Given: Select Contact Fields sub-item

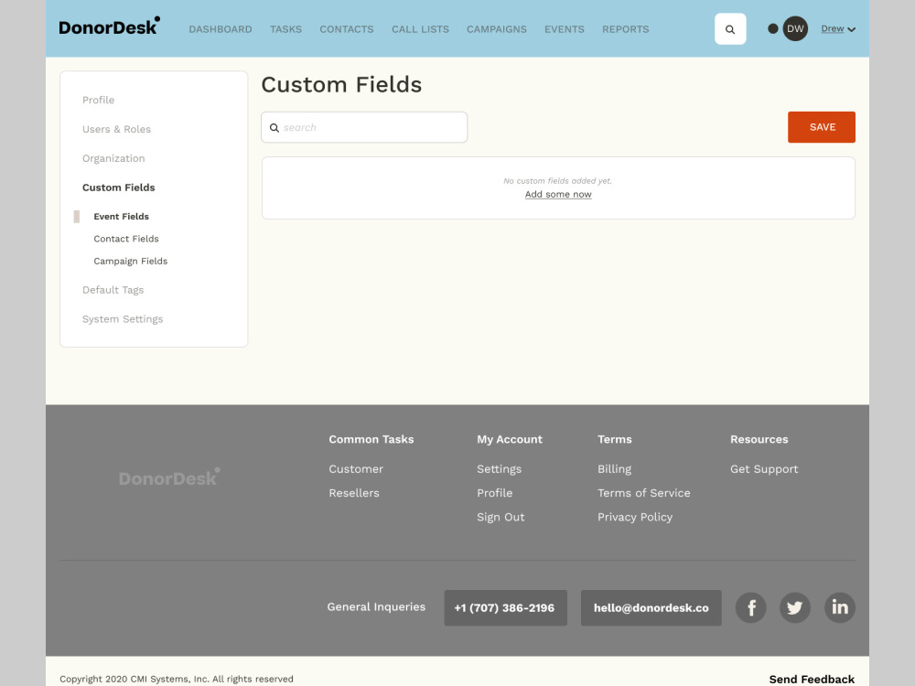Looking at the screenshot, I should point(126,239).
